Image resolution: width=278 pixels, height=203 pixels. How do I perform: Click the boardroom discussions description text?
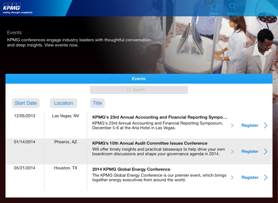coord(159,152)
